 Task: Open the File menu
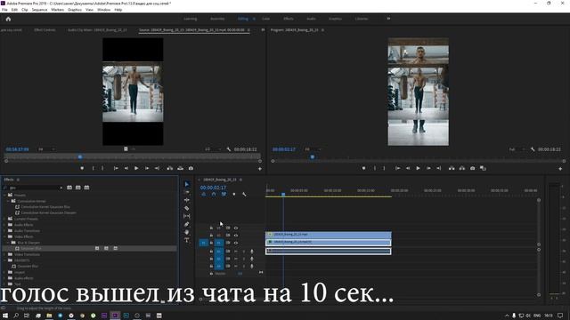[x=4, y=10]
